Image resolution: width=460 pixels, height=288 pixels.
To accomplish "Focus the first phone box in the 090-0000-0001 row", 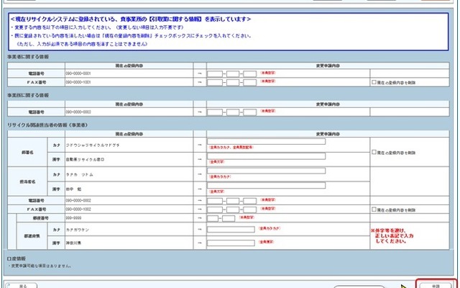I will (215, 73).
